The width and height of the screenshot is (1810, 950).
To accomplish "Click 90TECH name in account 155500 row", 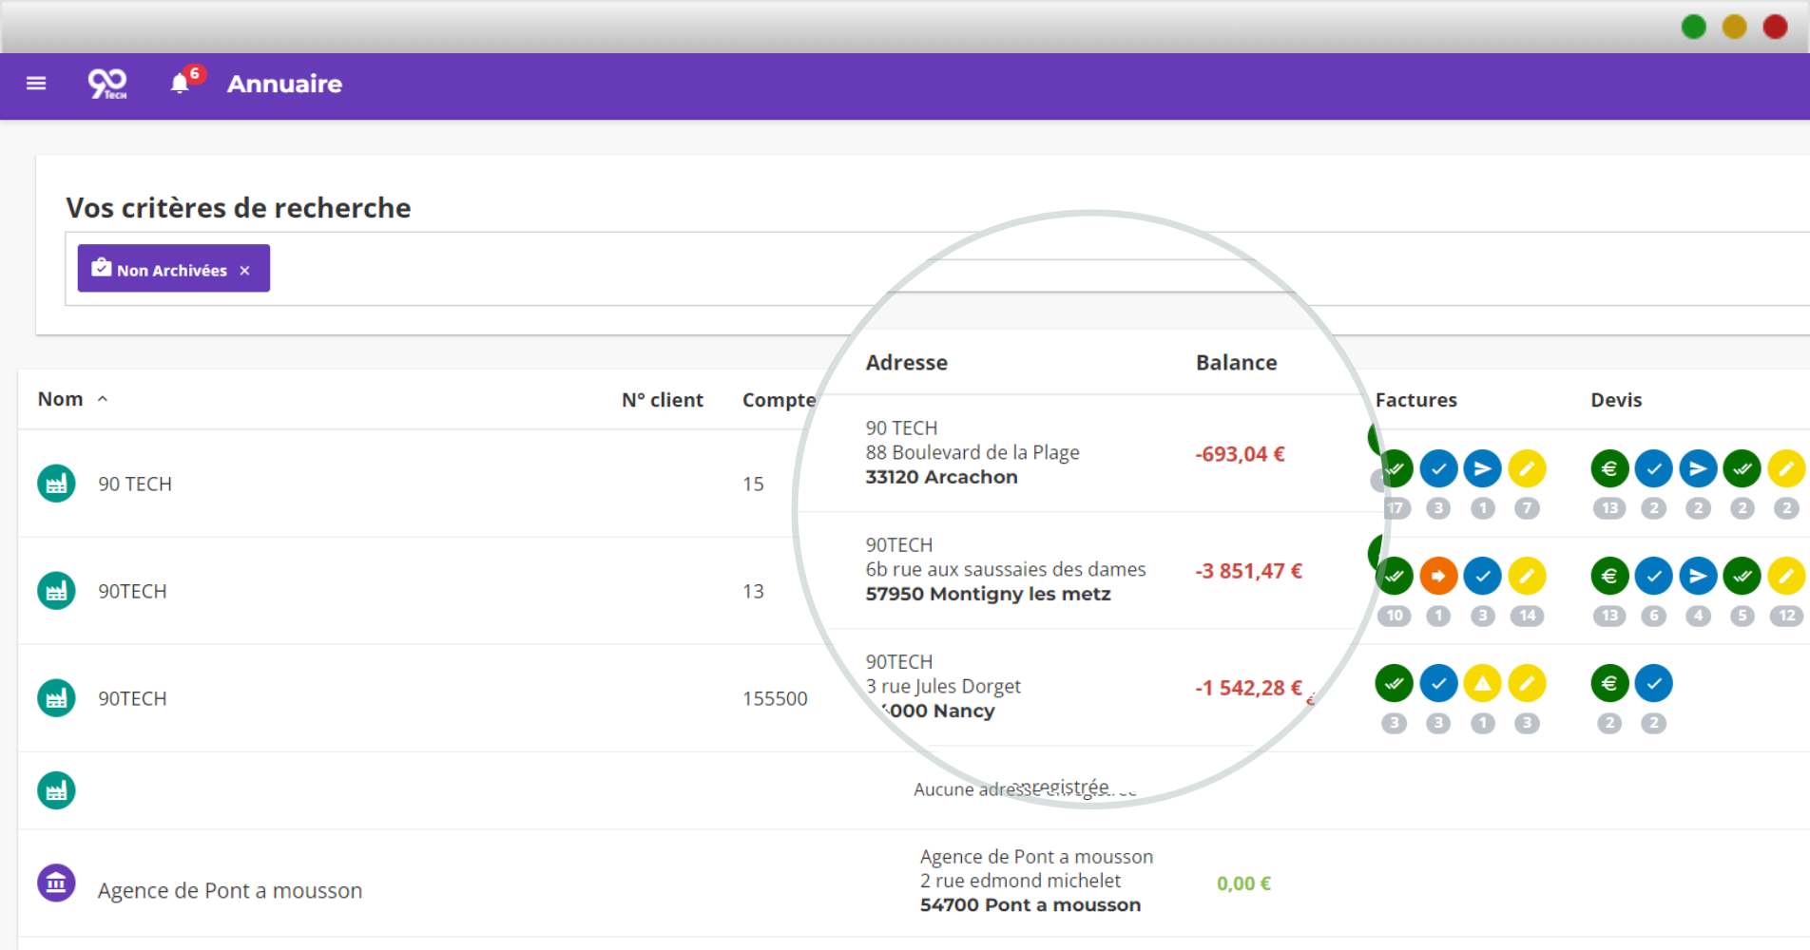I will 132,699.
